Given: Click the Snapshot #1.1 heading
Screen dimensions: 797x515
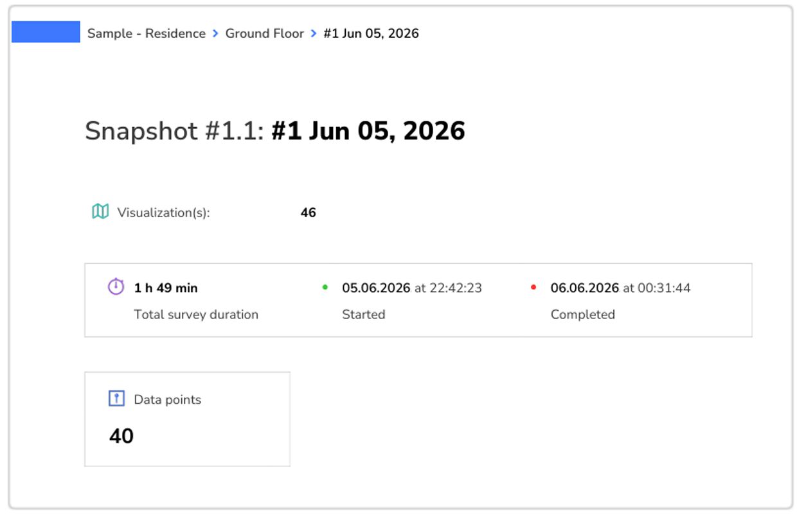Looking at the screenshot, I should pos(275,131).
